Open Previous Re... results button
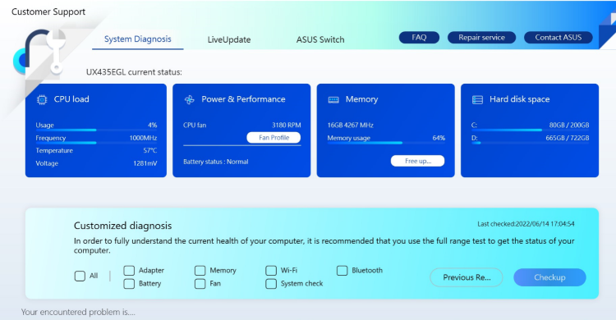Screen dimensions: 616x320 click(467, 277)
